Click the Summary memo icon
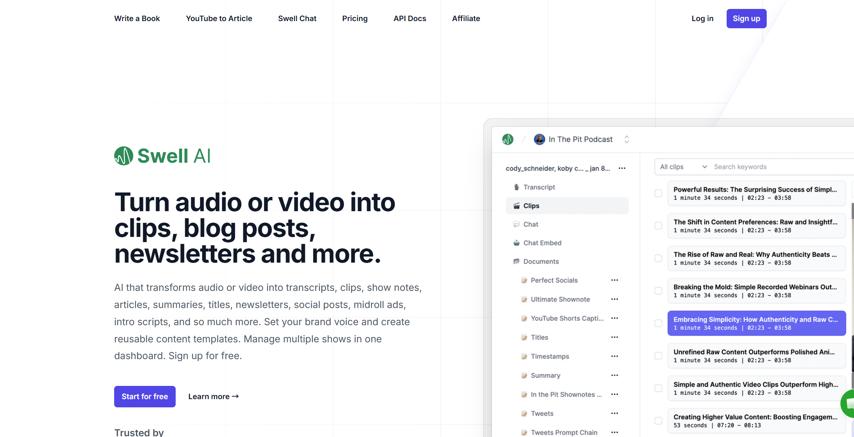This screenshot has width=854, height=437. click(x=524, y=376)
